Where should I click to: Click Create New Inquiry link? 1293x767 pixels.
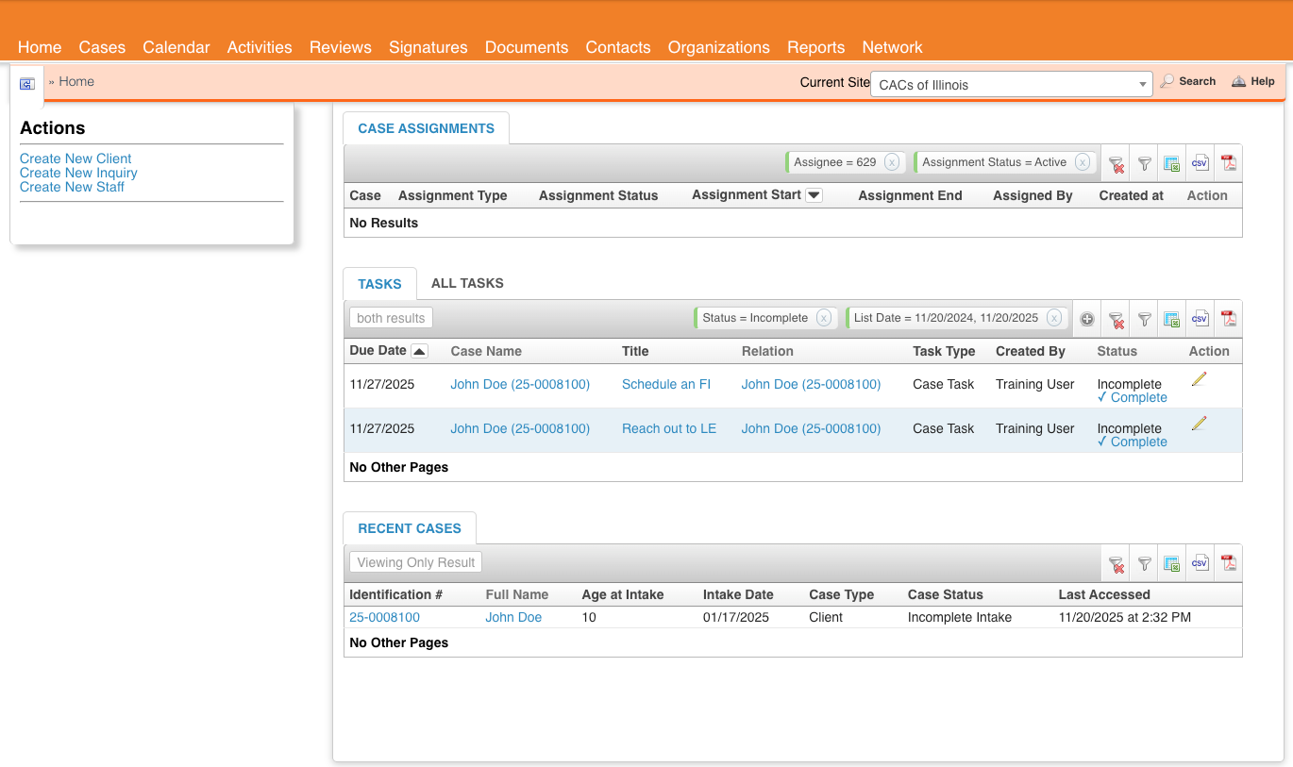click(x=78, y=173)
